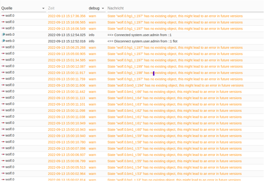
Task: Focus the Zeit column filter field
Action: (x=67, y=8)
